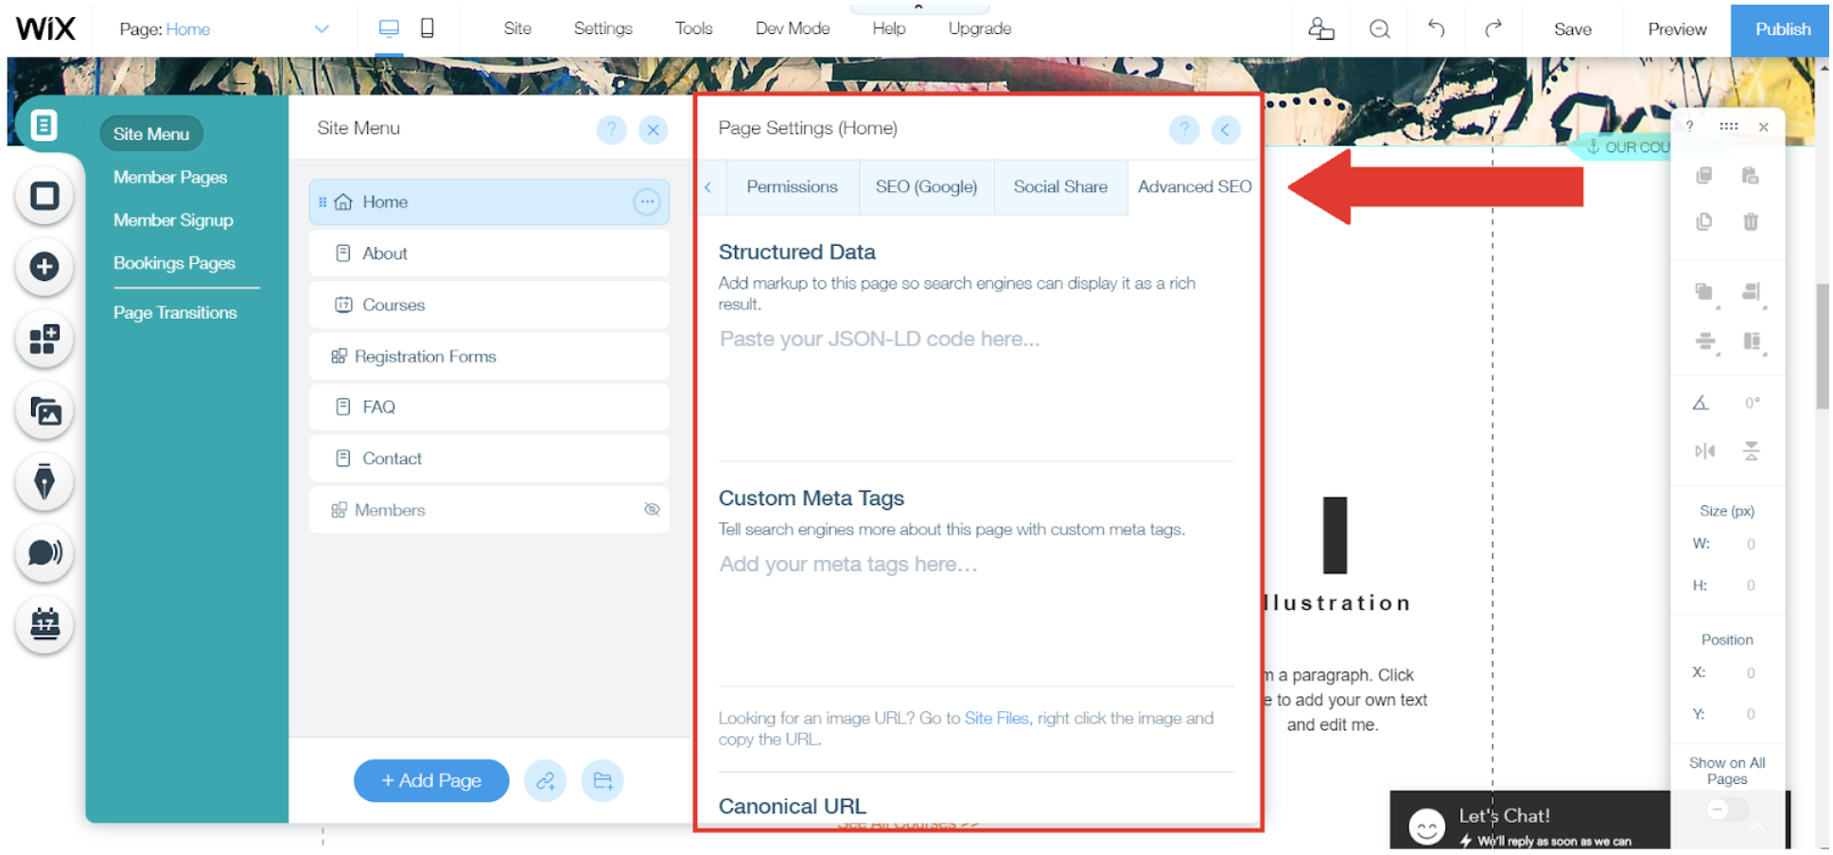Open the Background sidebar icon
This screenshot has height=855, width=1833.
[44, 197]
